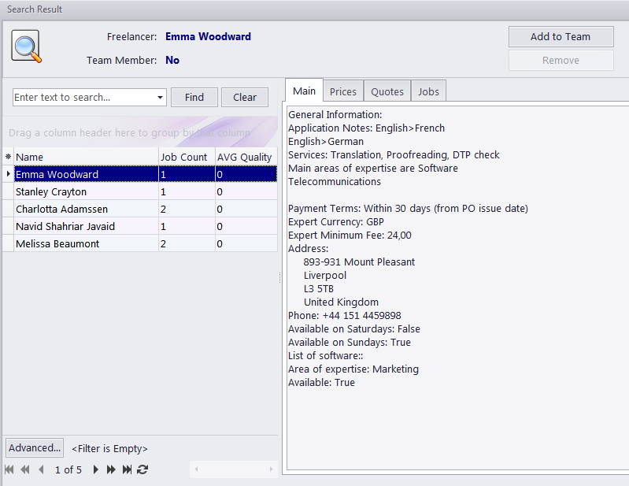Select the Charlotta Adamssen row
Screen dimensions: 629x486
146,209
